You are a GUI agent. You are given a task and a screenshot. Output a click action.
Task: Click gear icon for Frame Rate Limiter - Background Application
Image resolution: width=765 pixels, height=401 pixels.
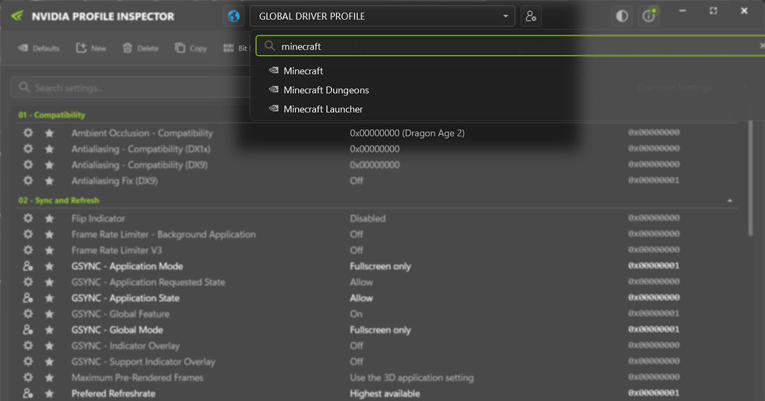(x=27, y=234)
